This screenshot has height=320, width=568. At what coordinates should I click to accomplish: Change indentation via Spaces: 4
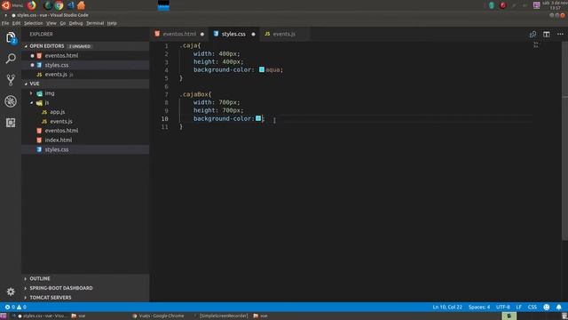(x=479, y=307)
